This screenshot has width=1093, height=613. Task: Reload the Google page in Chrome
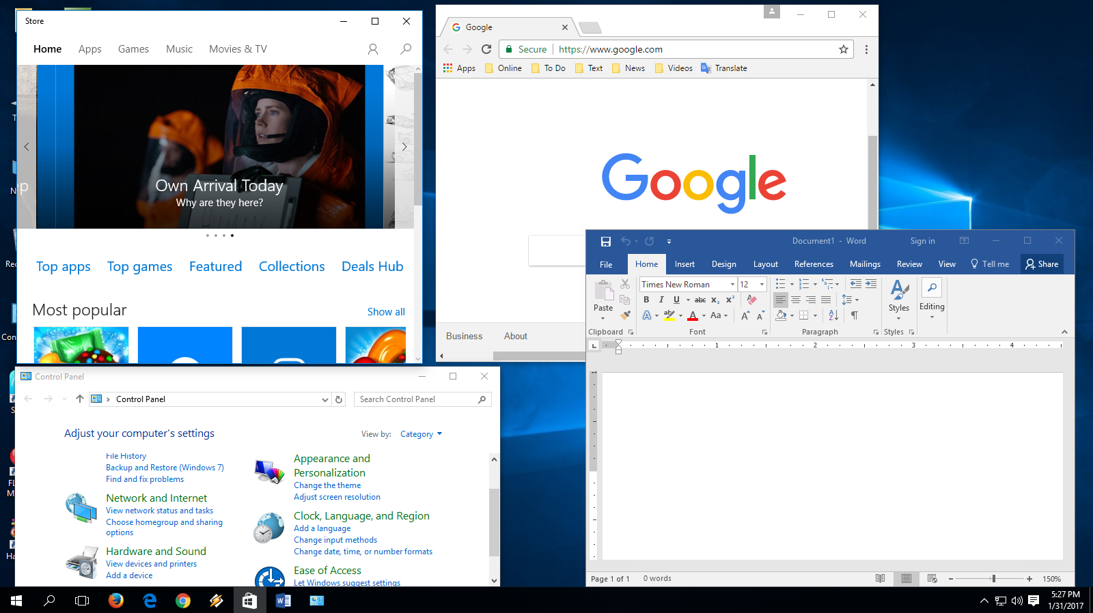(486, 49)
